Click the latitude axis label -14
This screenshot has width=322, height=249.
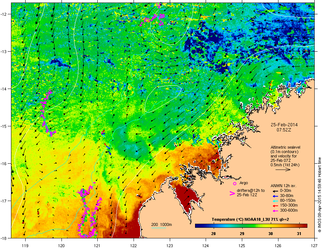click(x=4, y=89)
